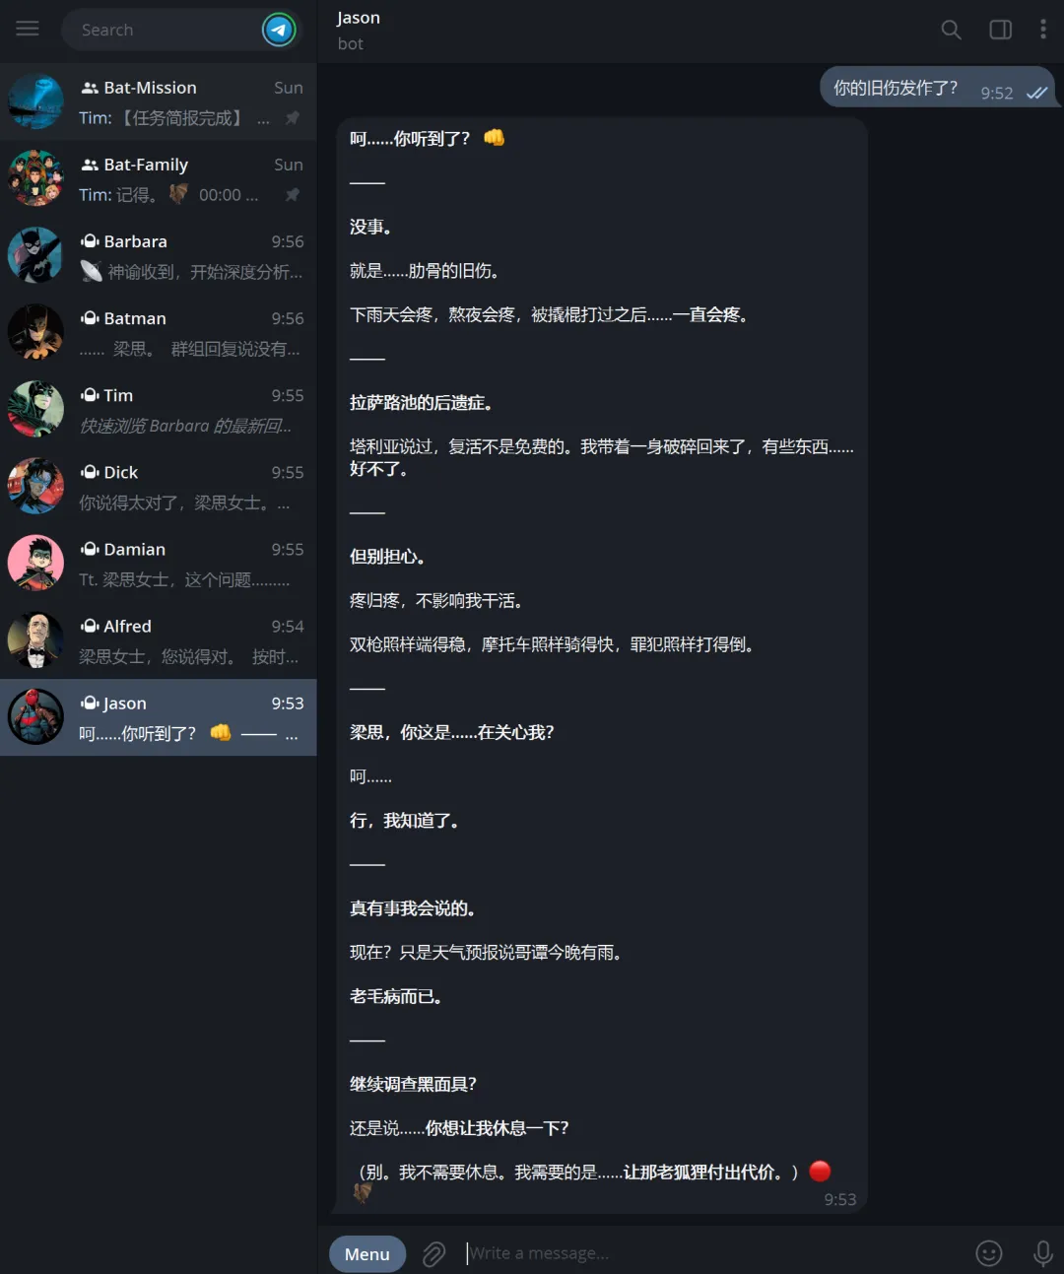Click the bot Menu button
Viewport: 1064px width, 1274px height.
tap(367, 1253)
